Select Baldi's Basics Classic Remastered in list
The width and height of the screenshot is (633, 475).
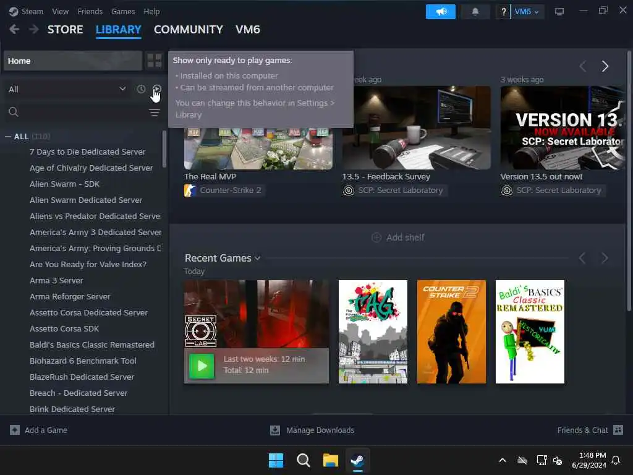click(x=92, y=345)
